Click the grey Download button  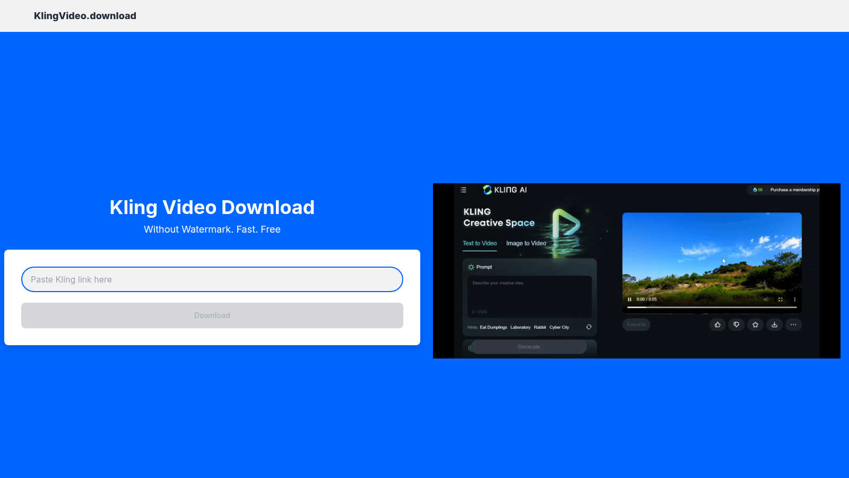click(x=212, y=315)
